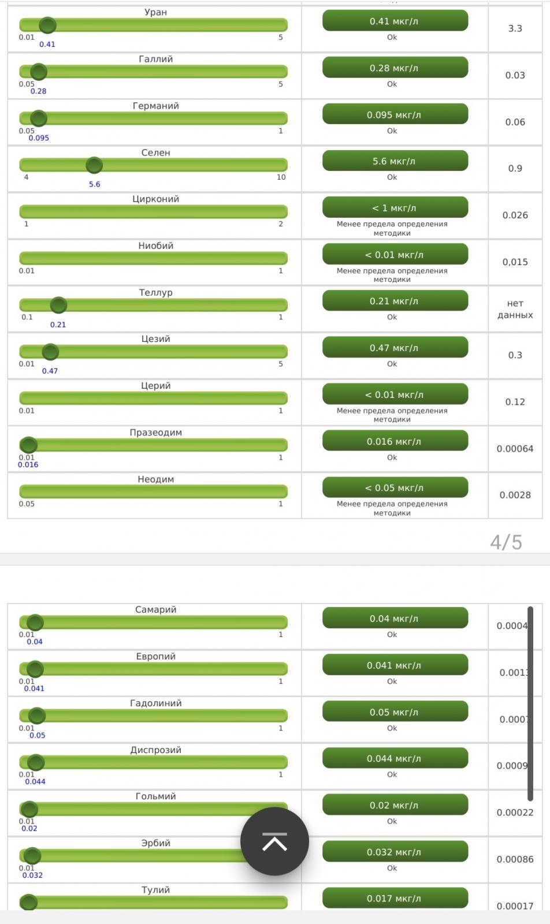Click the 0.41 мкг/л result badge

pos(395,21)
